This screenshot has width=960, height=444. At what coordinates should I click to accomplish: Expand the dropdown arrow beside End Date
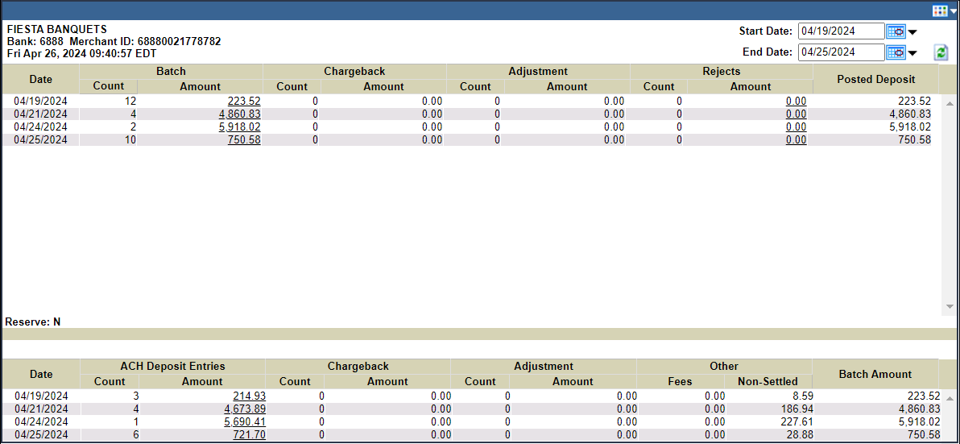[x=912, y=54]
